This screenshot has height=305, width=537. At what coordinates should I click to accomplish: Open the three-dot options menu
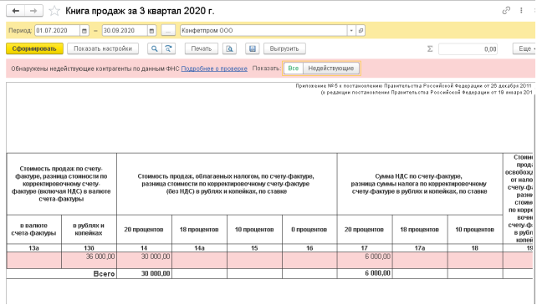521,11
